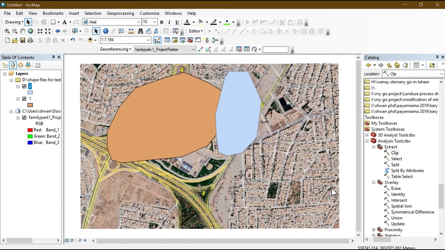Viewport: 445px width, 250px height.
Task: Open the Catalog window toolbar button
Action: coord(175,40)
